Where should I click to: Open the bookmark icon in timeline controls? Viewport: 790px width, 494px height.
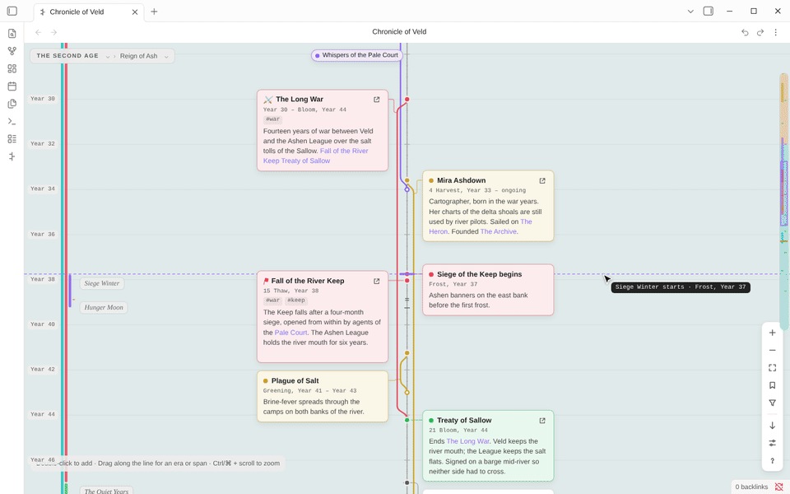[773, 385]
